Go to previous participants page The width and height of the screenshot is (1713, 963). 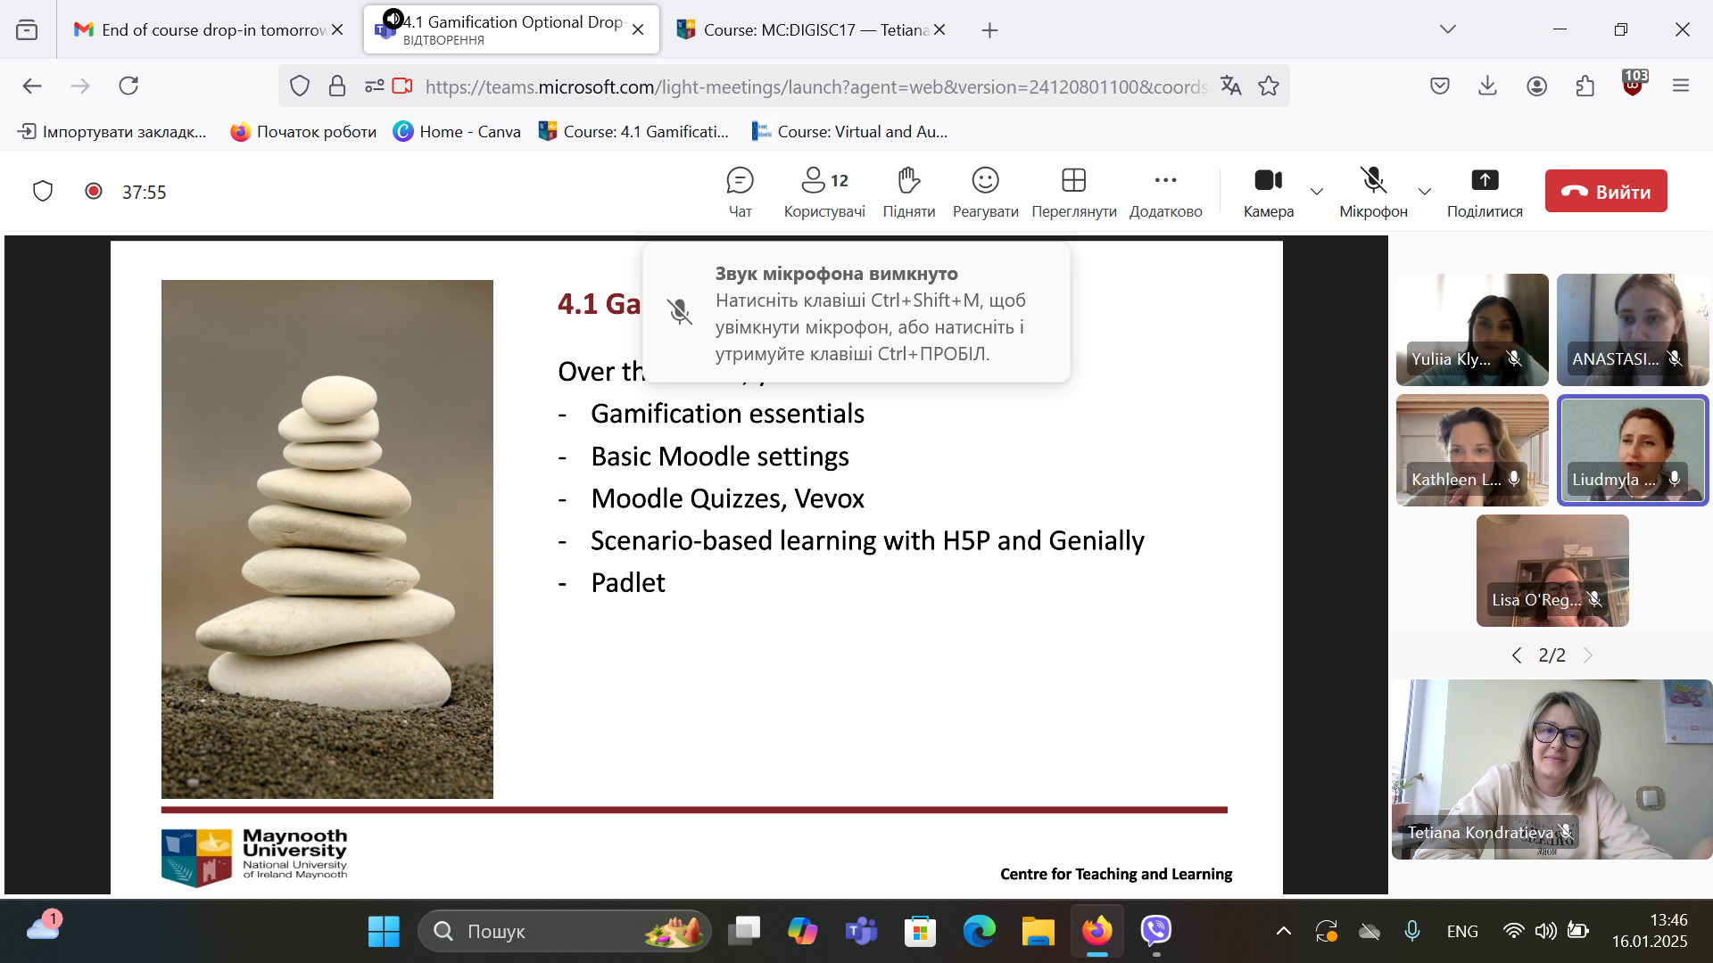1517,655
